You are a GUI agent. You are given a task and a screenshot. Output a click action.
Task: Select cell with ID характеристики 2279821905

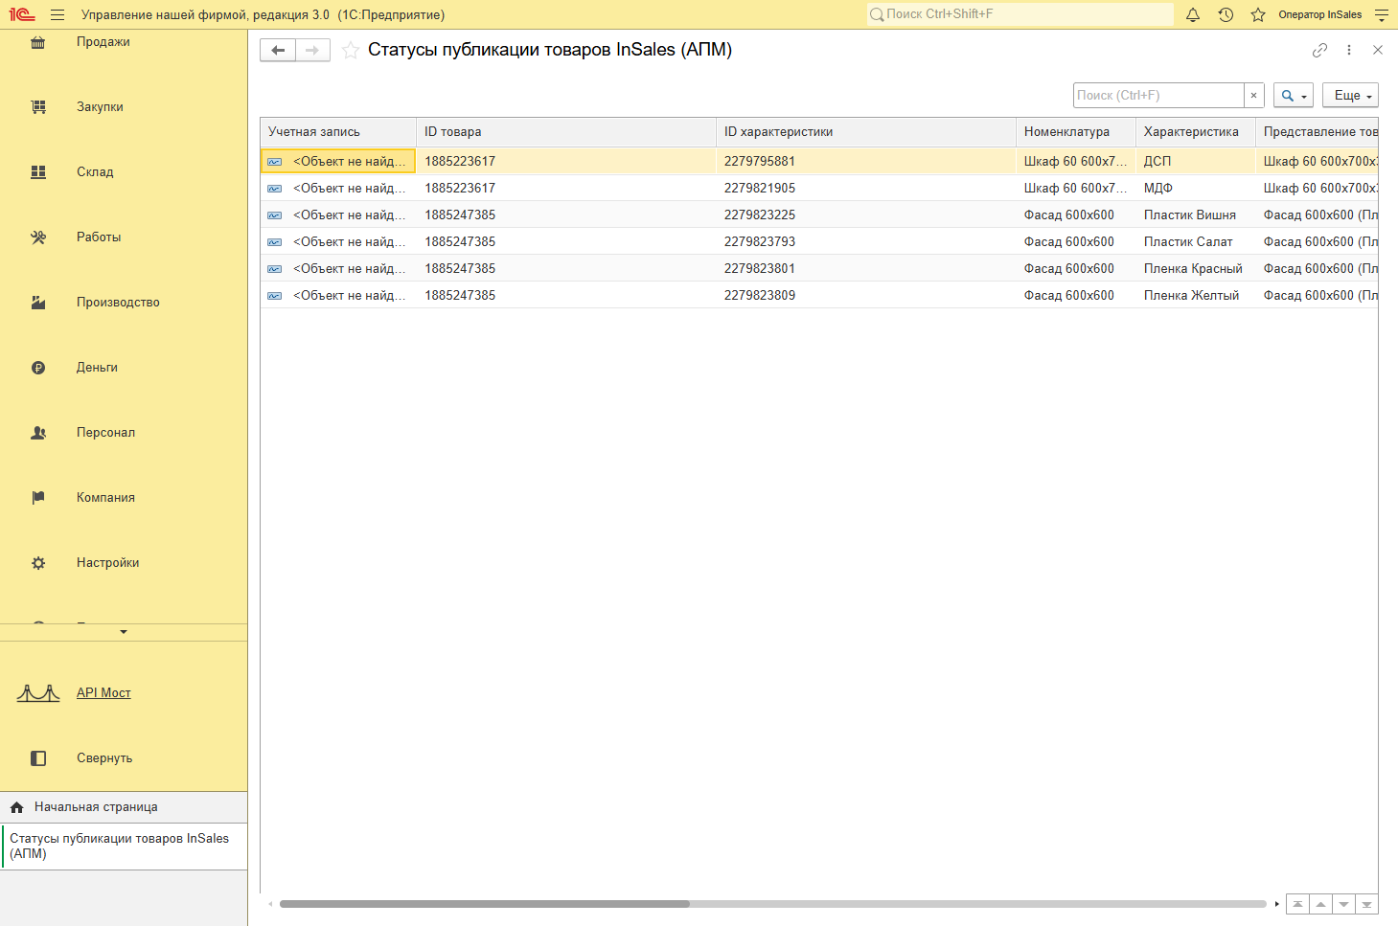tap(866, 189)
